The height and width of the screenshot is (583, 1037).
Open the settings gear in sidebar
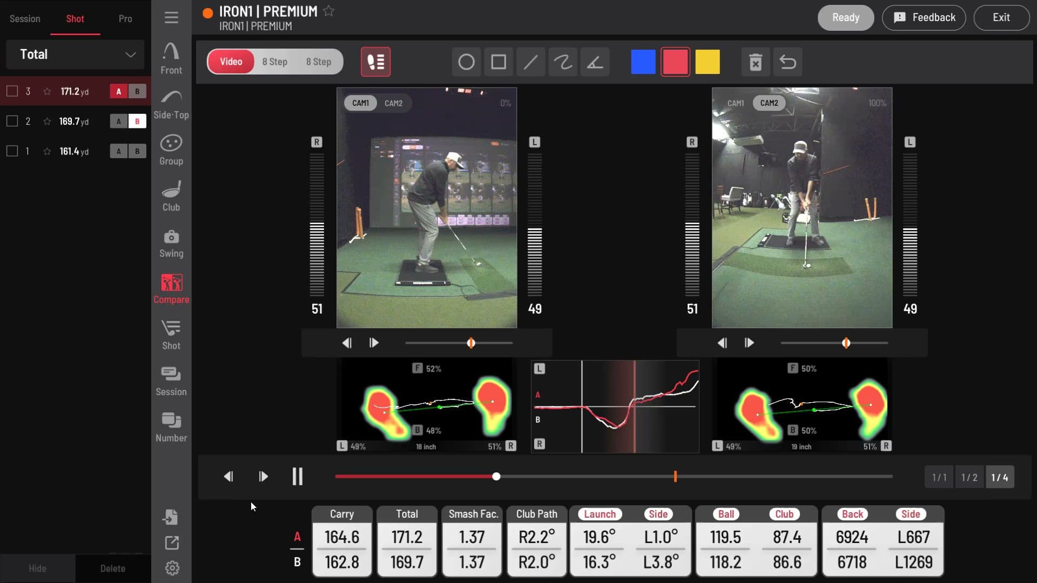[172, 568]
